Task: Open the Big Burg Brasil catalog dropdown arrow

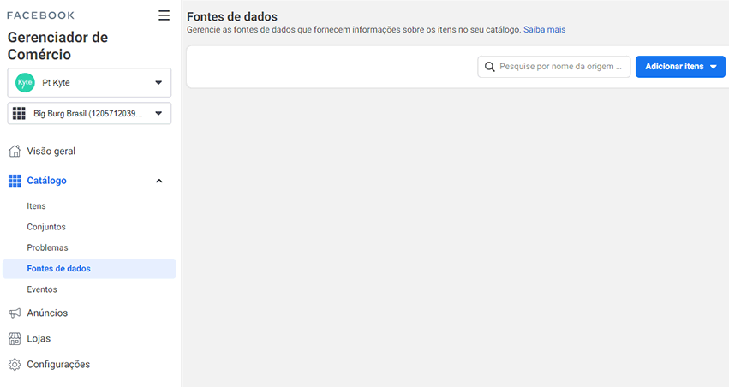Action: tap(158, 113)
